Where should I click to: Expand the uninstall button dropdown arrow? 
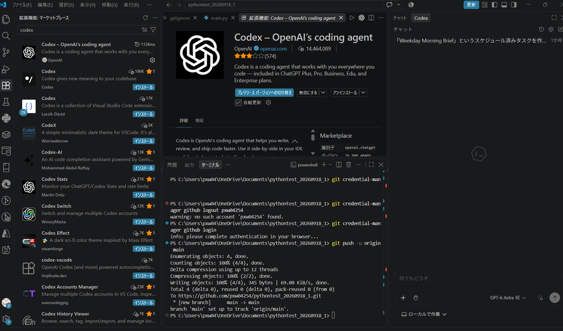363,92
